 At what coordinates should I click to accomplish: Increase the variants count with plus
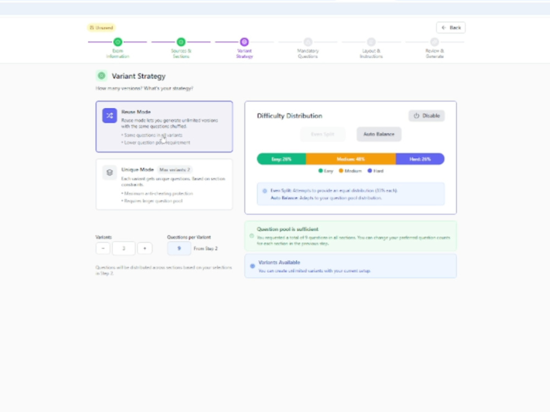click(x=145, y=248)
